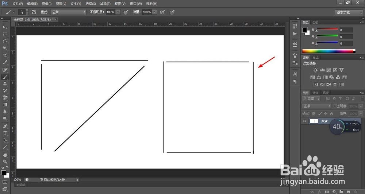365x194 pixels.
Task: Open the History panel icon
Action: click(295, 26)
